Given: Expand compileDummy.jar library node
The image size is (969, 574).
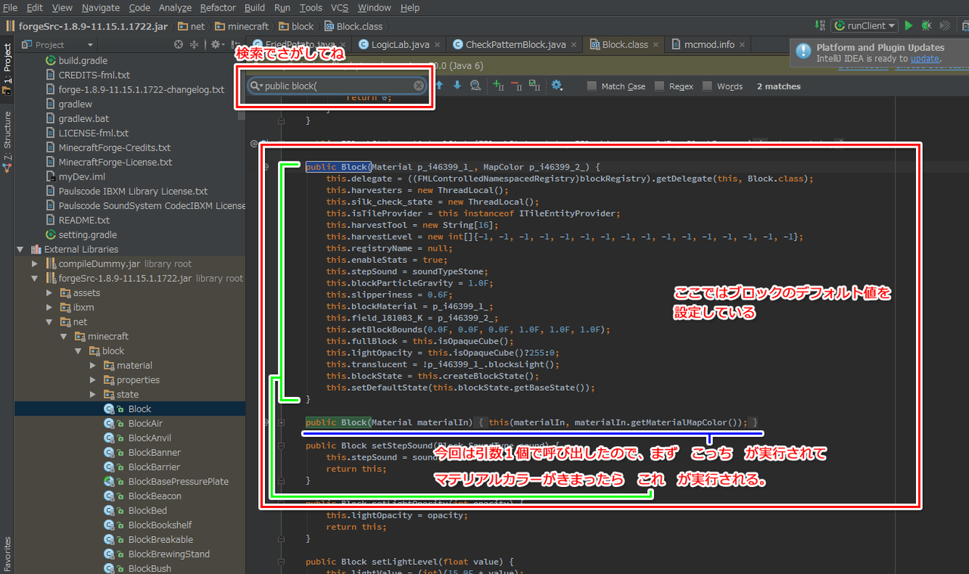Looking at the screenshot, I should [x=35, y=264].
